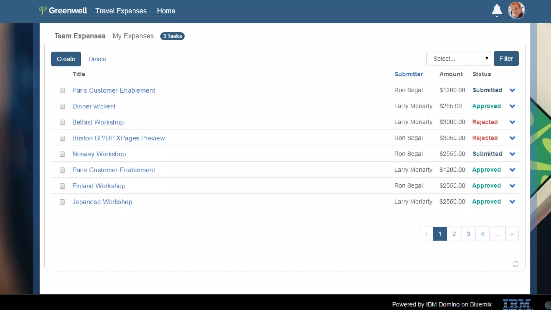Viewport: 551px width, 310px height.
Task: Click the Delete link
Action: 97,59
